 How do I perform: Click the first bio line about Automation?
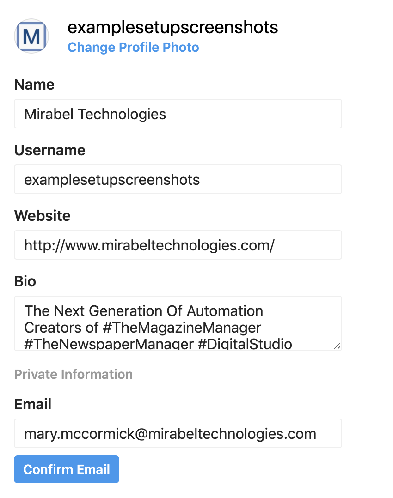[144, 311]
